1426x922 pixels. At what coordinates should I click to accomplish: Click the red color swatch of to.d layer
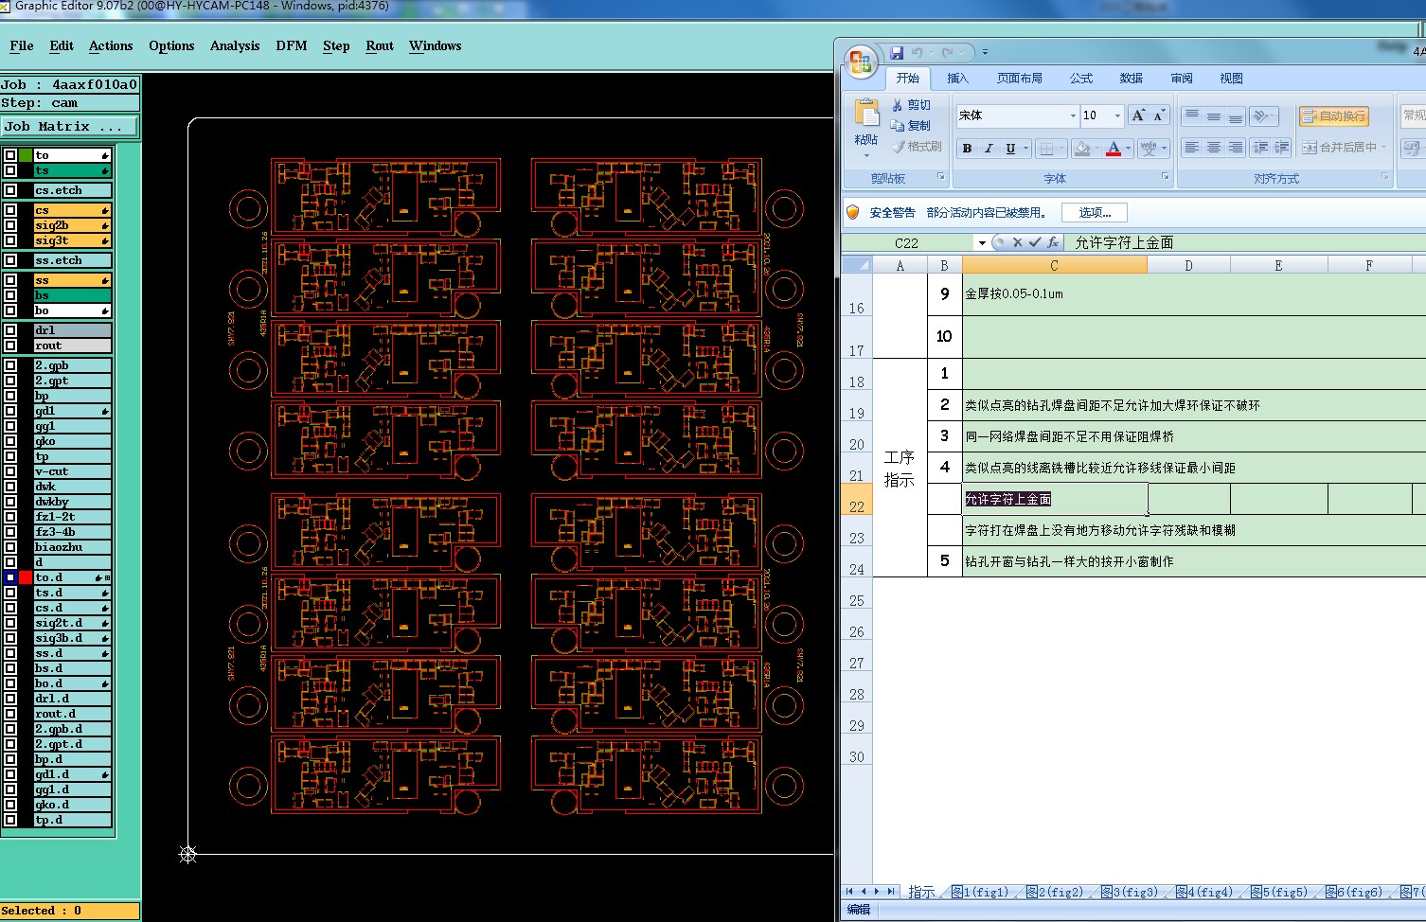pyautogui.click(x=26, y=577)
